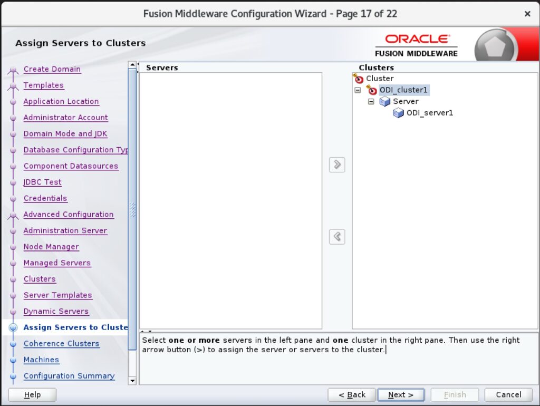
Task: Click the Clusters step bullet
Action: click(x=13, y=279)
